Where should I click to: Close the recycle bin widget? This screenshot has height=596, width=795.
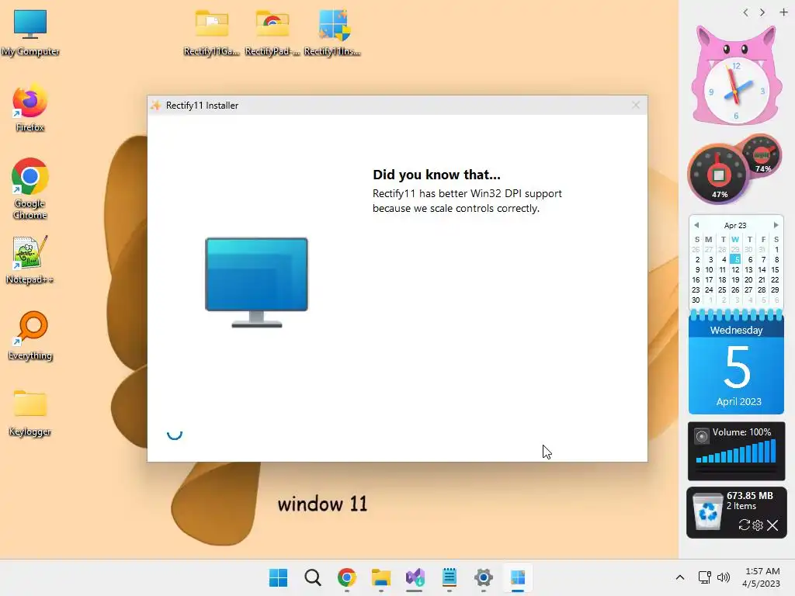pos(772,525)
